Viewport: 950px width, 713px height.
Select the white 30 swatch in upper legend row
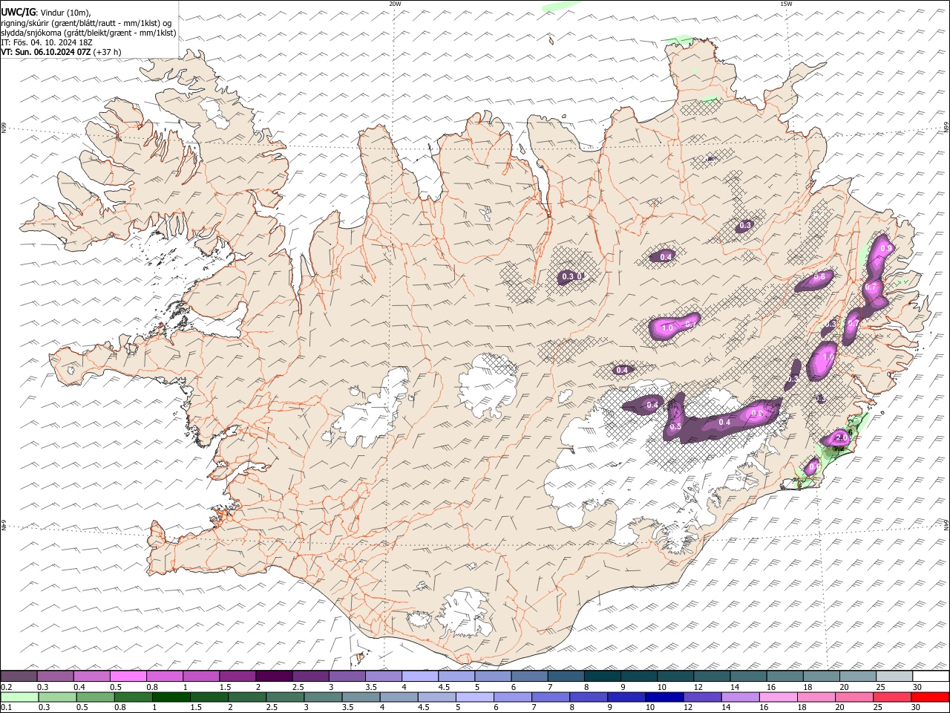click(931, 677)
